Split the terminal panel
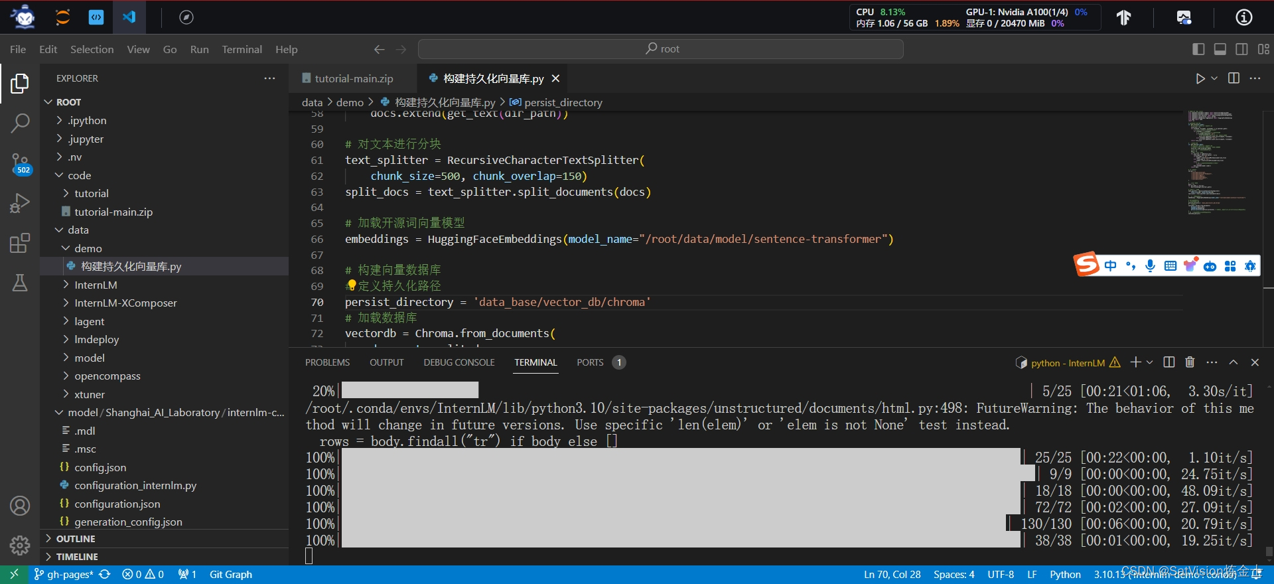1274x584 pixels. (x=1169, y=362)
